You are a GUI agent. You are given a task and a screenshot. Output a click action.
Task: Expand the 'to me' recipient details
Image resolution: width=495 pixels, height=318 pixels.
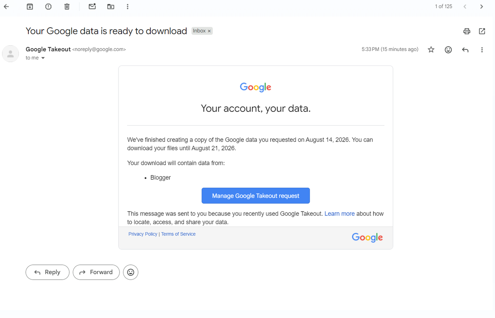(43, 58)
